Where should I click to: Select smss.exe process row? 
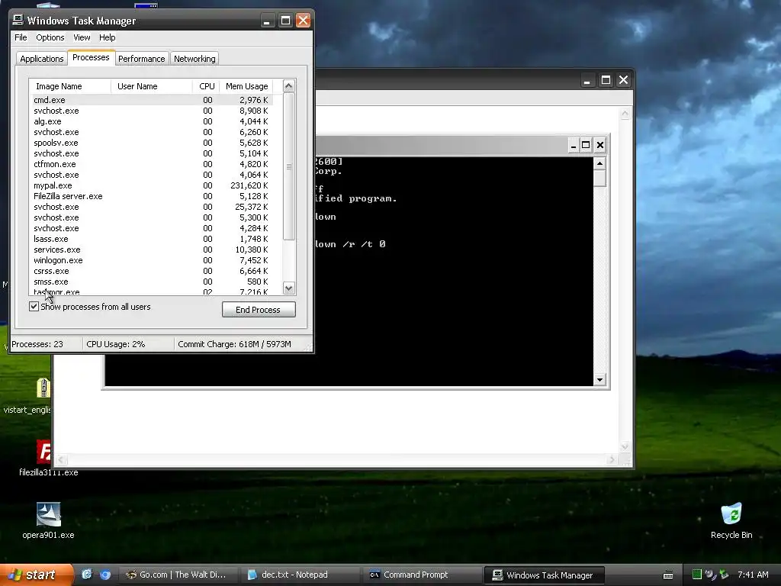(152, 282)
